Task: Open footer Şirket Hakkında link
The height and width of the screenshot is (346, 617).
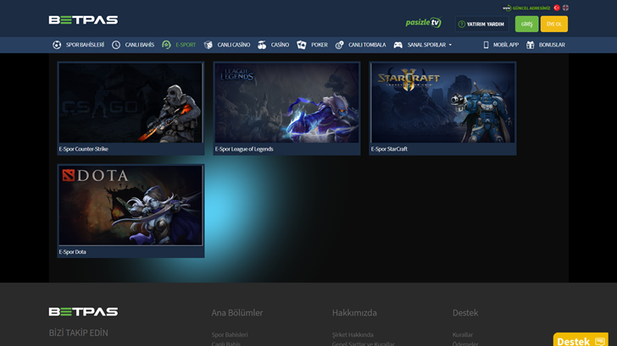Action: point(353,335)
